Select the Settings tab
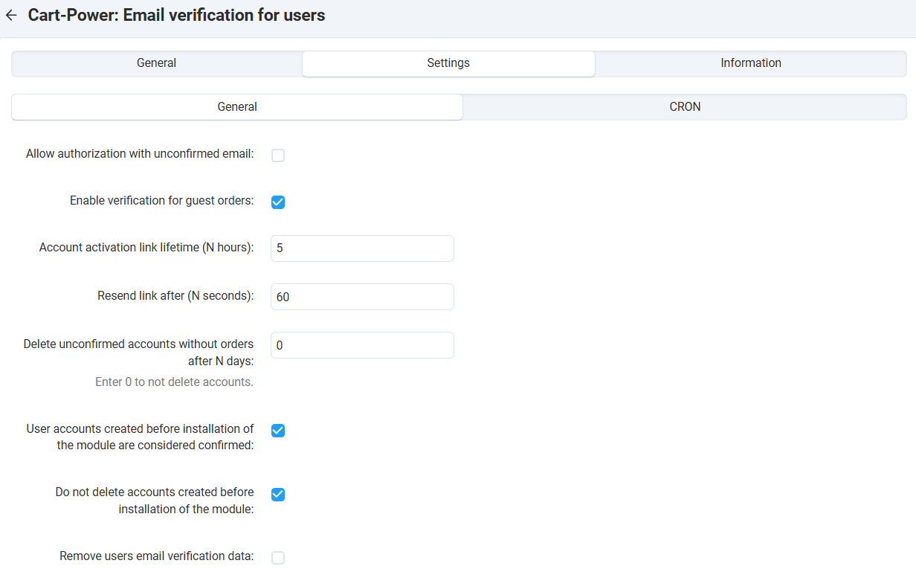Viewport: 916px width, 569px height. 448,63
